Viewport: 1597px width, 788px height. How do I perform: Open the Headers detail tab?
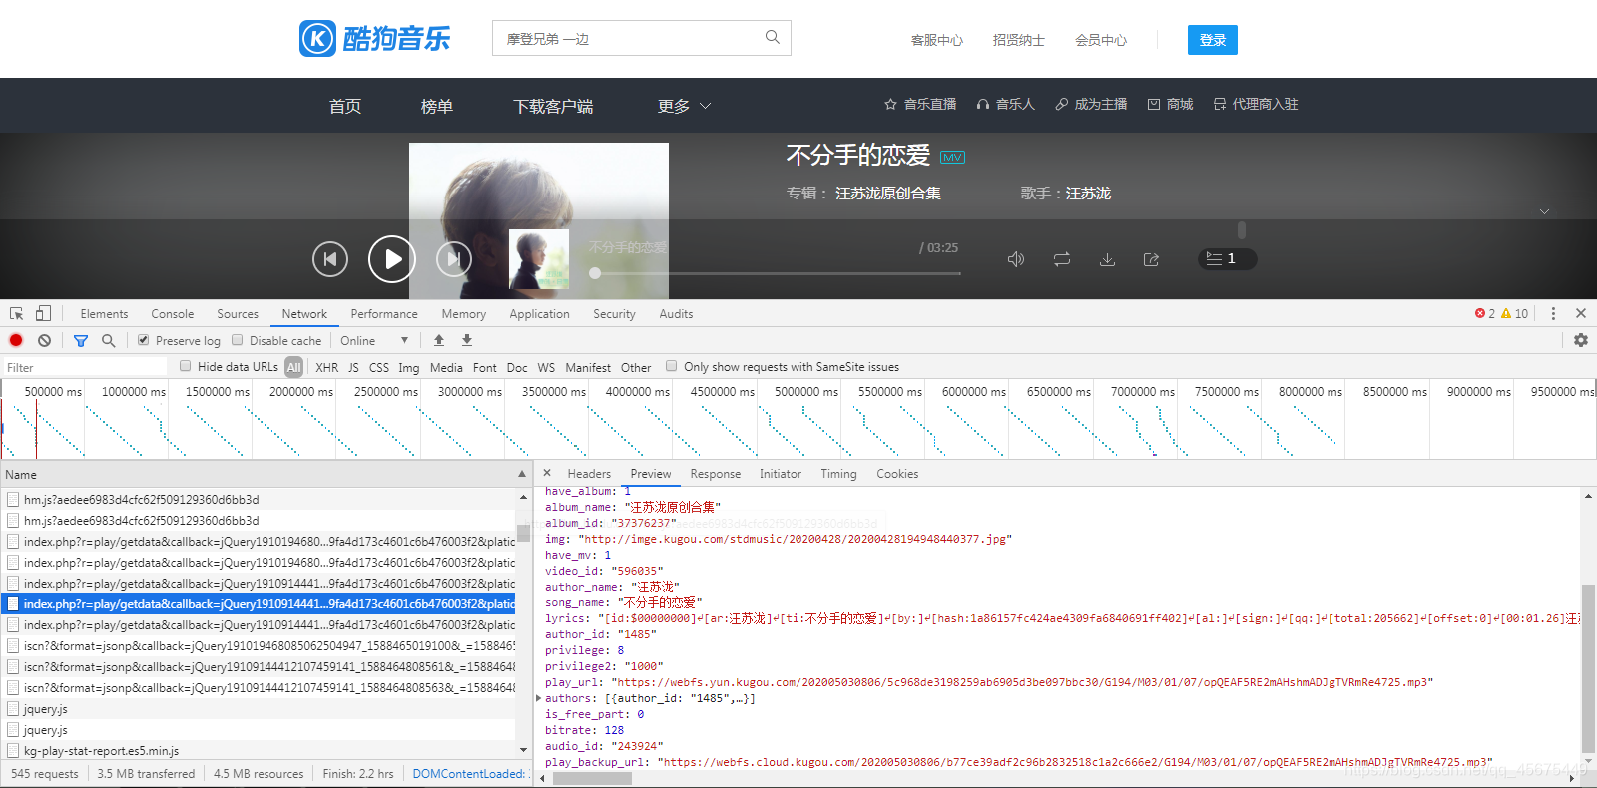[x=589, y=474]
